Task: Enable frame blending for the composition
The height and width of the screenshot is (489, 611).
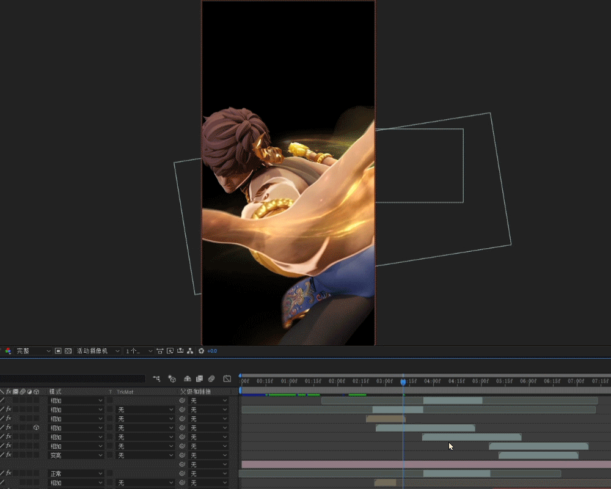Action: coord(200,378)
